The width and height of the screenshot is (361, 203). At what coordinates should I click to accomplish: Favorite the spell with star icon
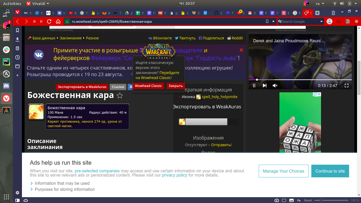click(x=120, y=96)
